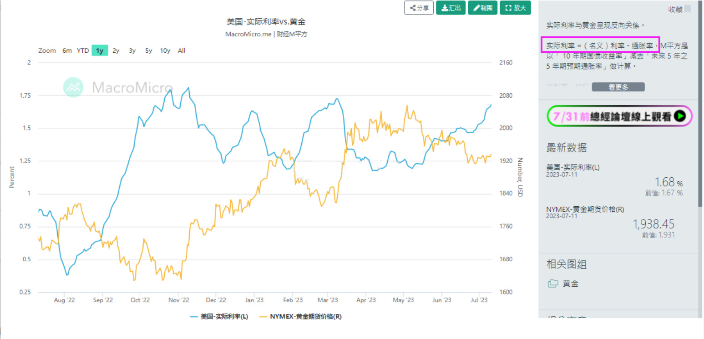Click the 前值: 1.67 % text
This screenshot has width=704, height=339.
664,193
